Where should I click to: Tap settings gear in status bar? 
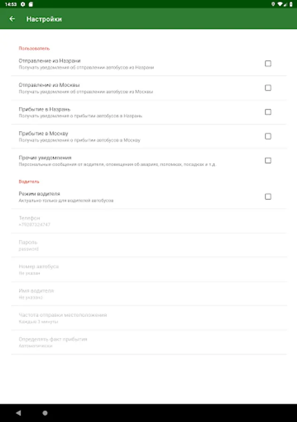pos(23,4)
